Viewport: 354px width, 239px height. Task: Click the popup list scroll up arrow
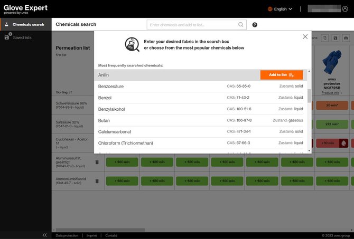point(309,71)
